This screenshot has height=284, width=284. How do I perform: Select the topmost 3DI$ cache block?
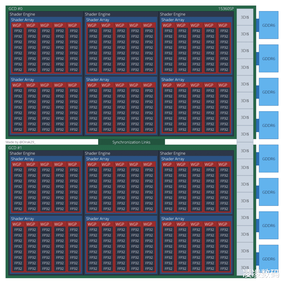coord(245,17)
